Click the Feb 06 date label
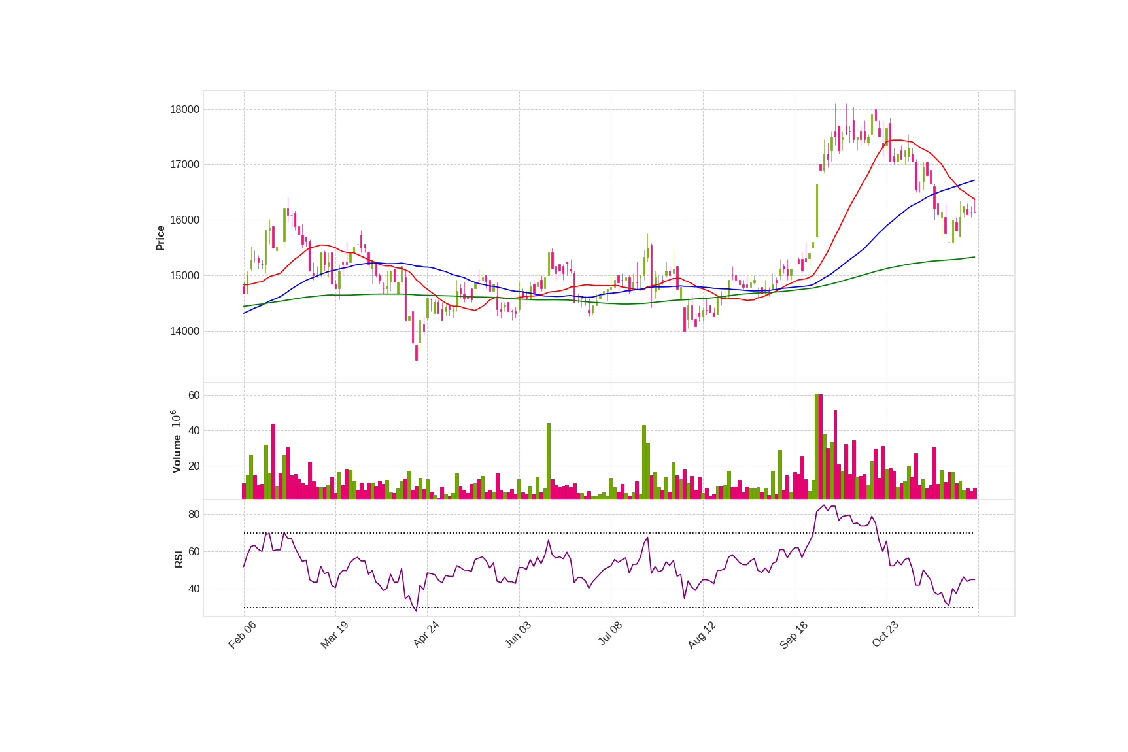The height and width of the screenshot is (752, 1128). [x=242, y=635]
